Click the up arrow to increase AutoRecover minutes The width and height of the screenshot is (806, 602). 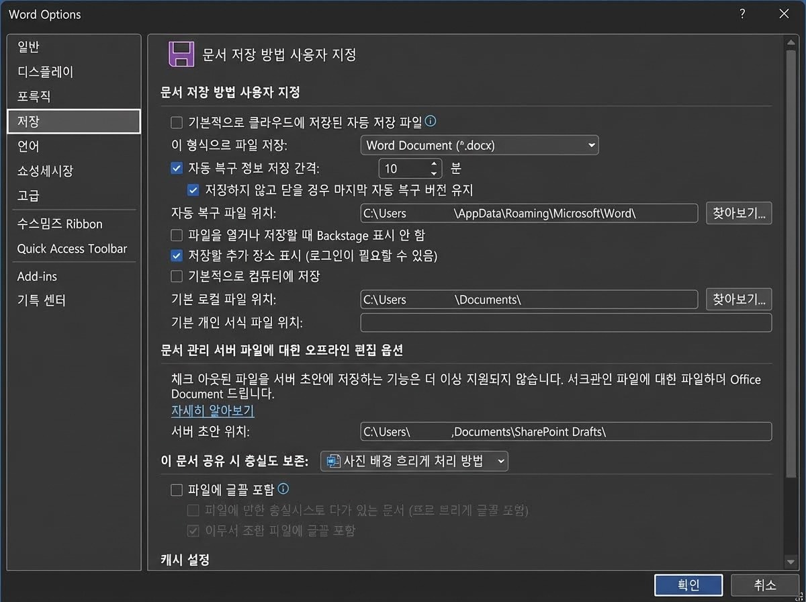pyautogui.click(x=433, y=165)
